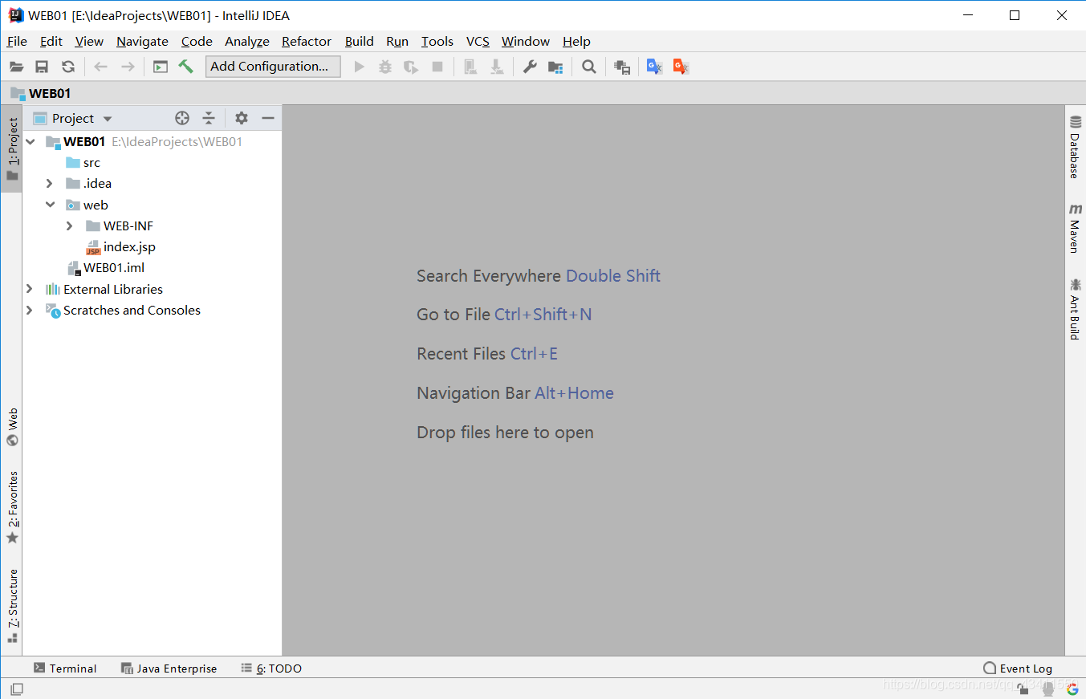This screenshot has width=1086, height=699.
Task: Click WEB01 in the navigation bar
Action: tap(41, 93)
